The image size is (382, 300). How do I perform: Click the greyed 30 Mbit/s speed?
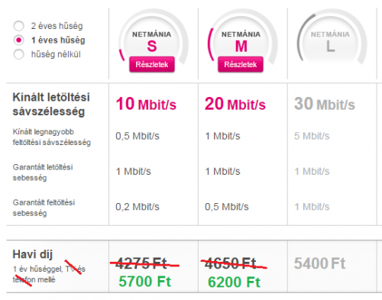point(325,104)
